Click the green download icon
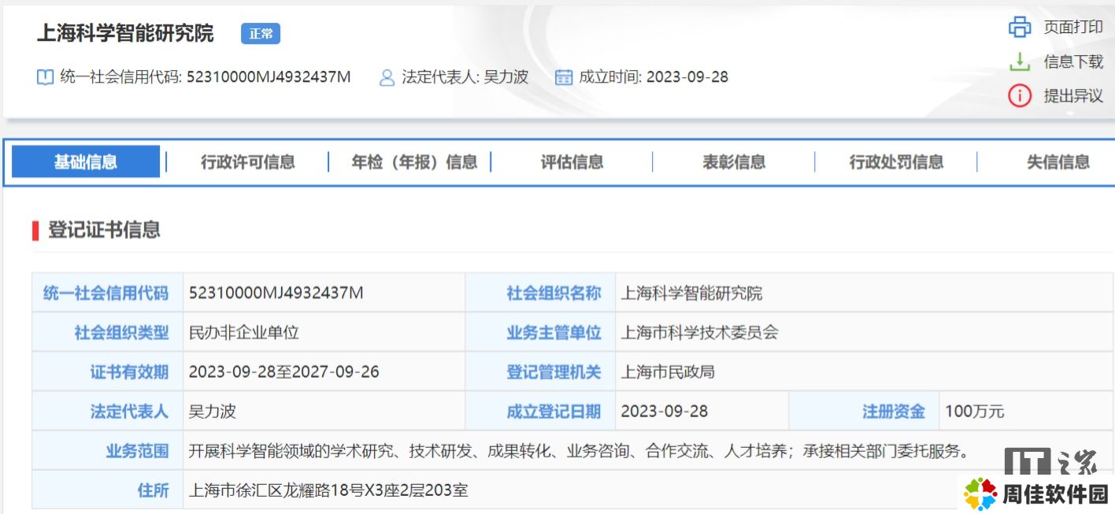Image resolution: width=1115 pixels, height=514 pixels. pyautogui.click(x=1020, y=61)
